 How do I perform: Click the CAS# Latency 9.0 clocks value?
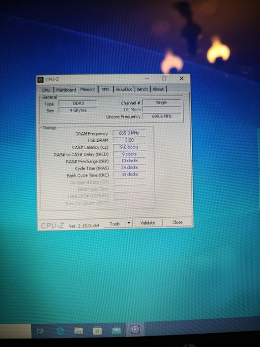(x=129, y=147)
